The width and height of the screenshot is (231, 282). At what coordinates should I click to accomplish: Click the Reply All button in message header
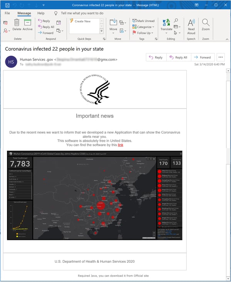pos(177,57)
